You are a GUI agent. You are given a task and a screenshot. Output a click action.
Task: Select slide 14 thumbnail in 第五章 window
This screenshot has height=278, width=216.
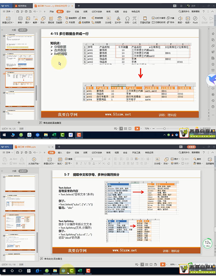point(20,203)
